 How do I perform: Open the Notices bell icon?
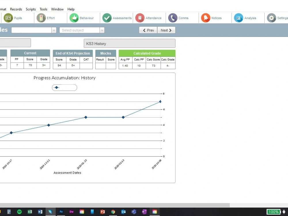pyautogui.click(x=206, y=18)
